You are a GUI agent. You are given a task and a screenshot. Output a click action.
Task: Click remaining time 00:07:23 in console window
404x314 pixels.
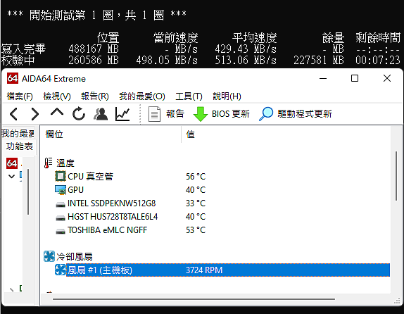click(x=378, y=61)
